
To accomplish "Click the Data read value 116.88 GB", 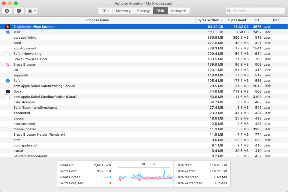I will [x=218, y=165].
